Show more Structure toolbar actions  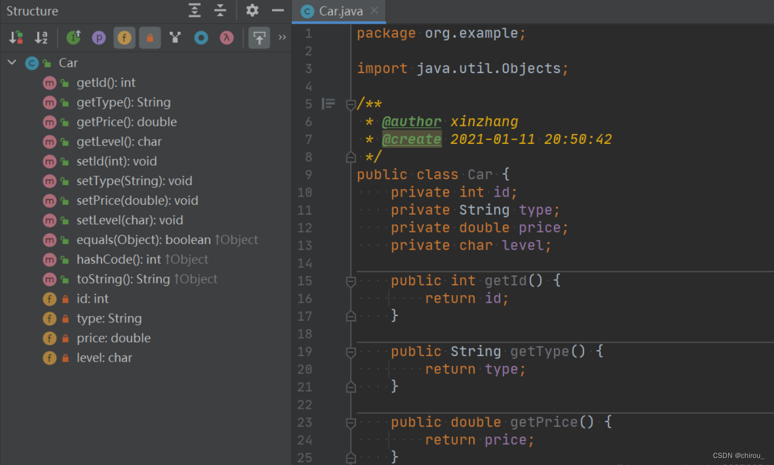click(x=282, y=38)
